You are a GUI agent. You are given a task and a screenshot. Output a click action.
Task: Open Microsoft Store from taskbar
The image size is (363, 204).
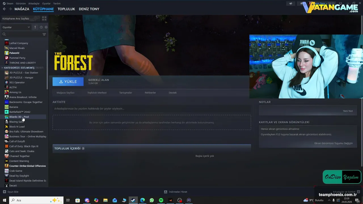(x=77, y=200)
